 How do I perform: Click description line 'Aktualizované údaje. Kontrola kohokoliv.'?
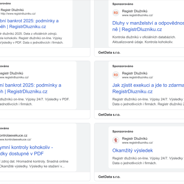tap(143, 42)
